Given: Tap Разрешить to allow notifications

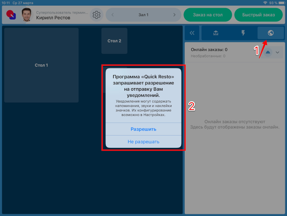Looking at the screenshot, I should tap(143, 129).
